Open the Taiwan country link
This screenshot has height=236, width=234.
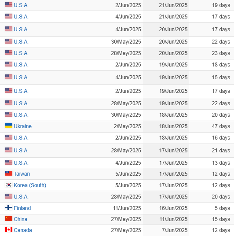(22, 173)
